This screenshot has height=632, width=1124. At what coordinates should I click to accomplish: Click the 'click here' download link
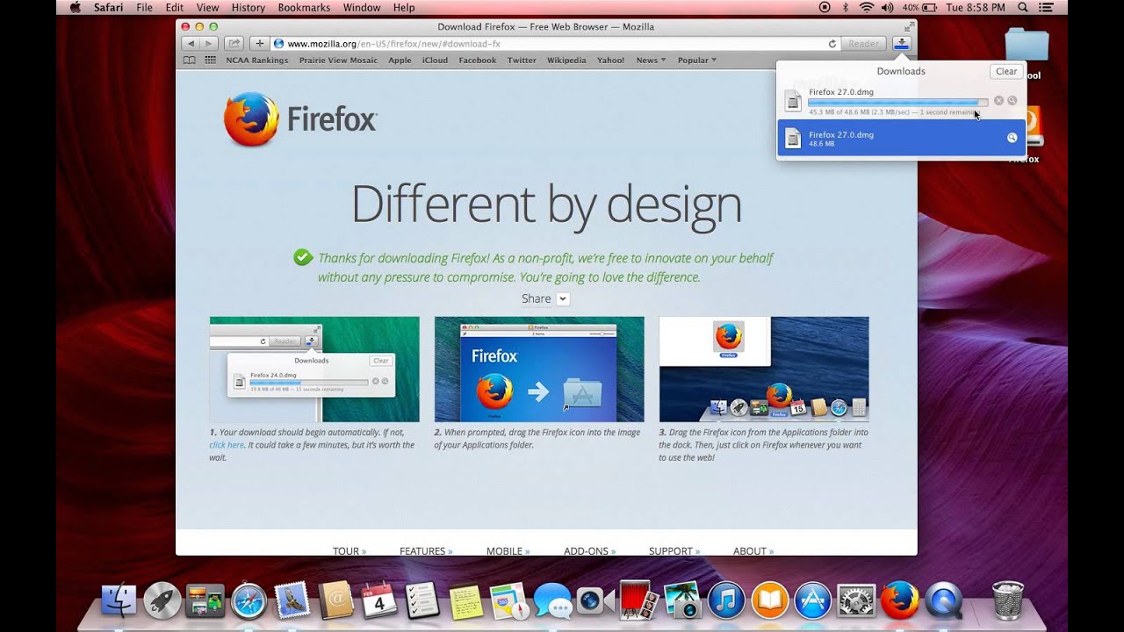pos(227,445)
